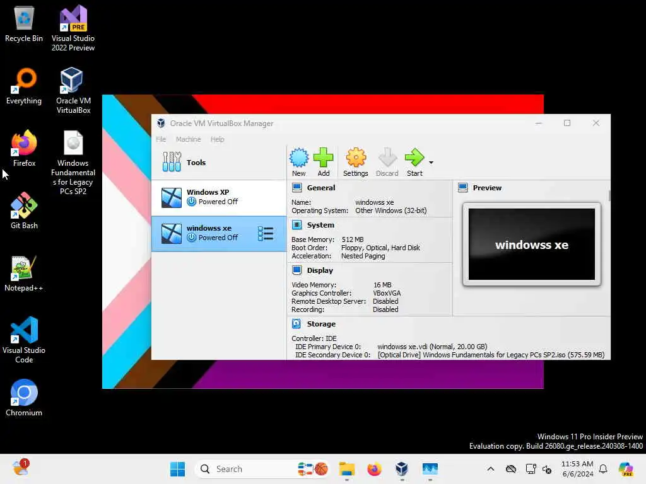This screenshot has width=646, height=484.
Task: Open the windowss xe machine menu icon
Action: point(266,233)
